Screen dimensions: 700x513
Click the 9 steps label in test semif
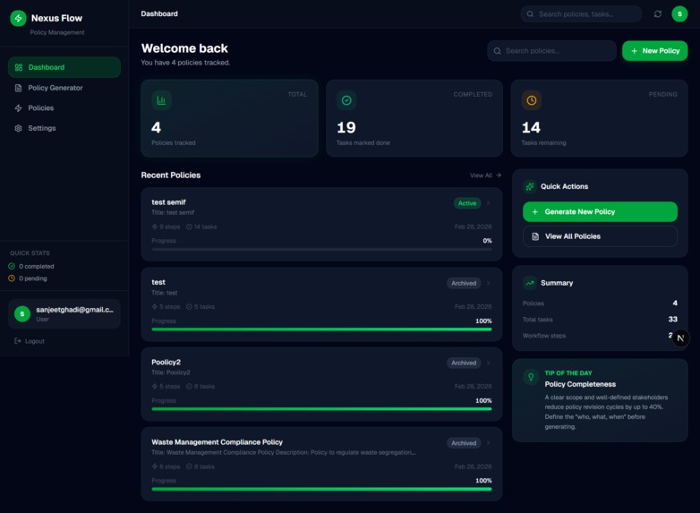click(166, 227)
